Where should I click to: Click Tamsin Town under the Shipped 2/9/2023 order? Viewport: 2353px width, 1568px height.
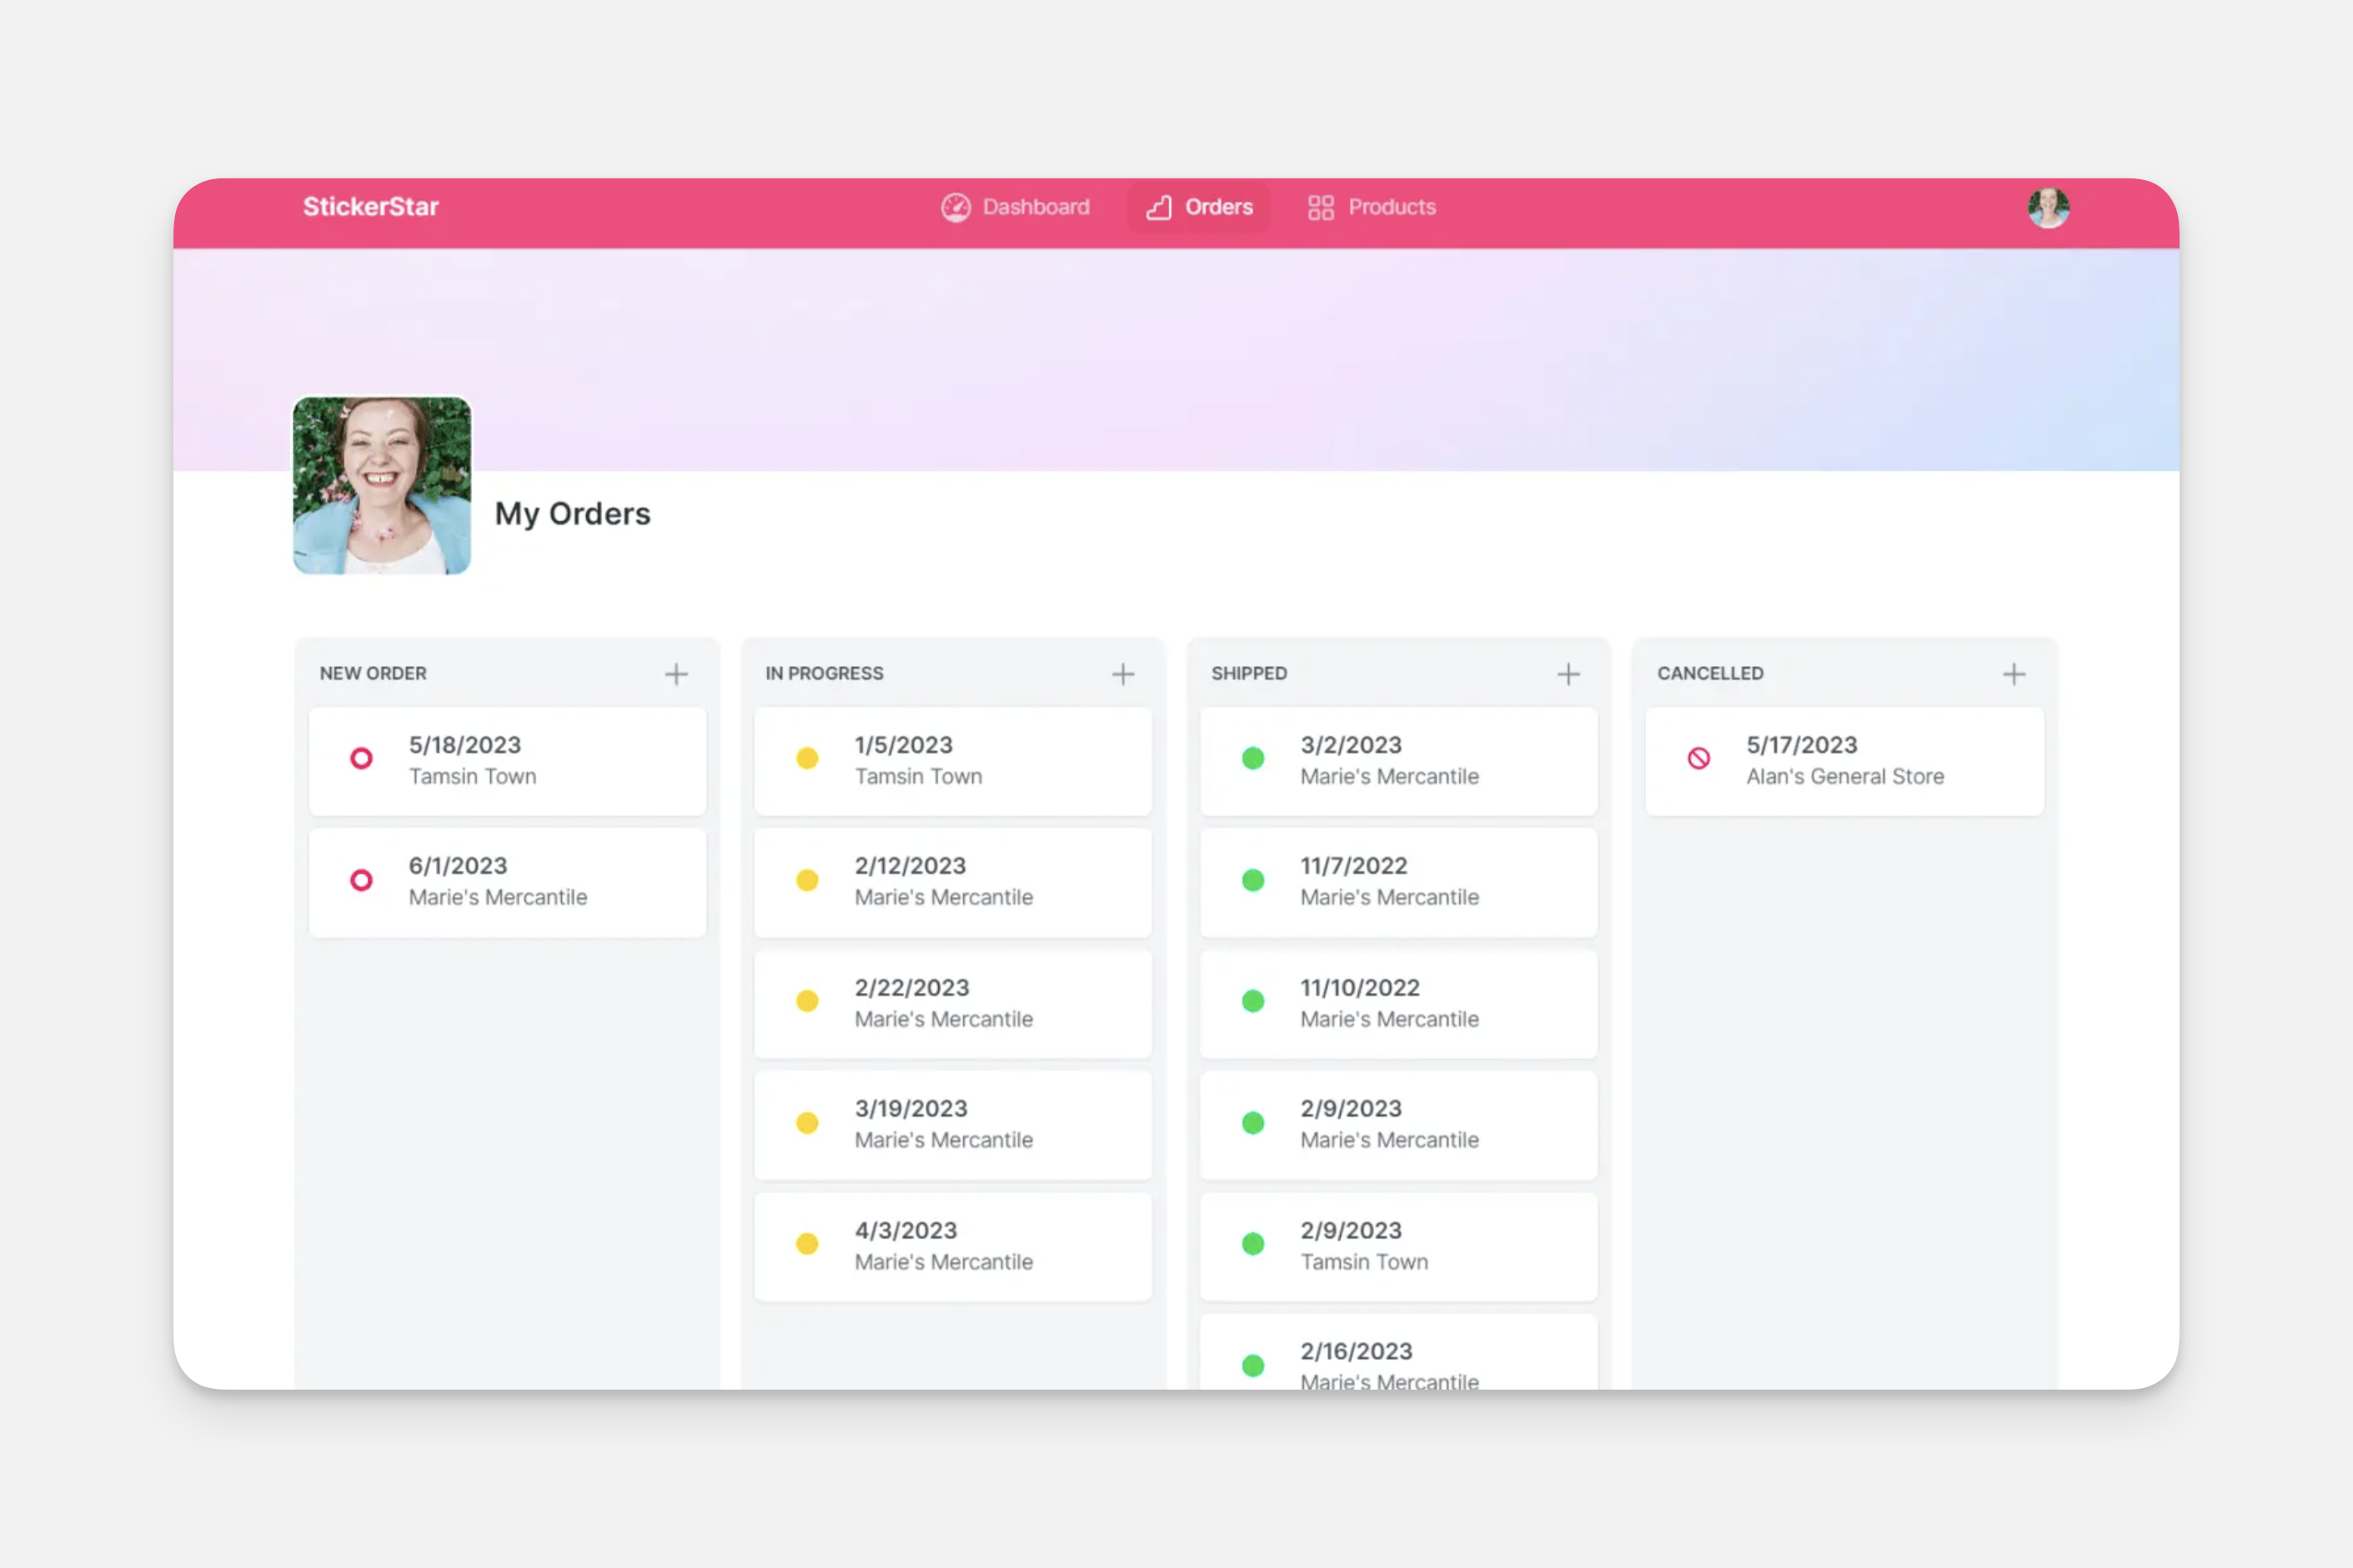[1364, 1262]
